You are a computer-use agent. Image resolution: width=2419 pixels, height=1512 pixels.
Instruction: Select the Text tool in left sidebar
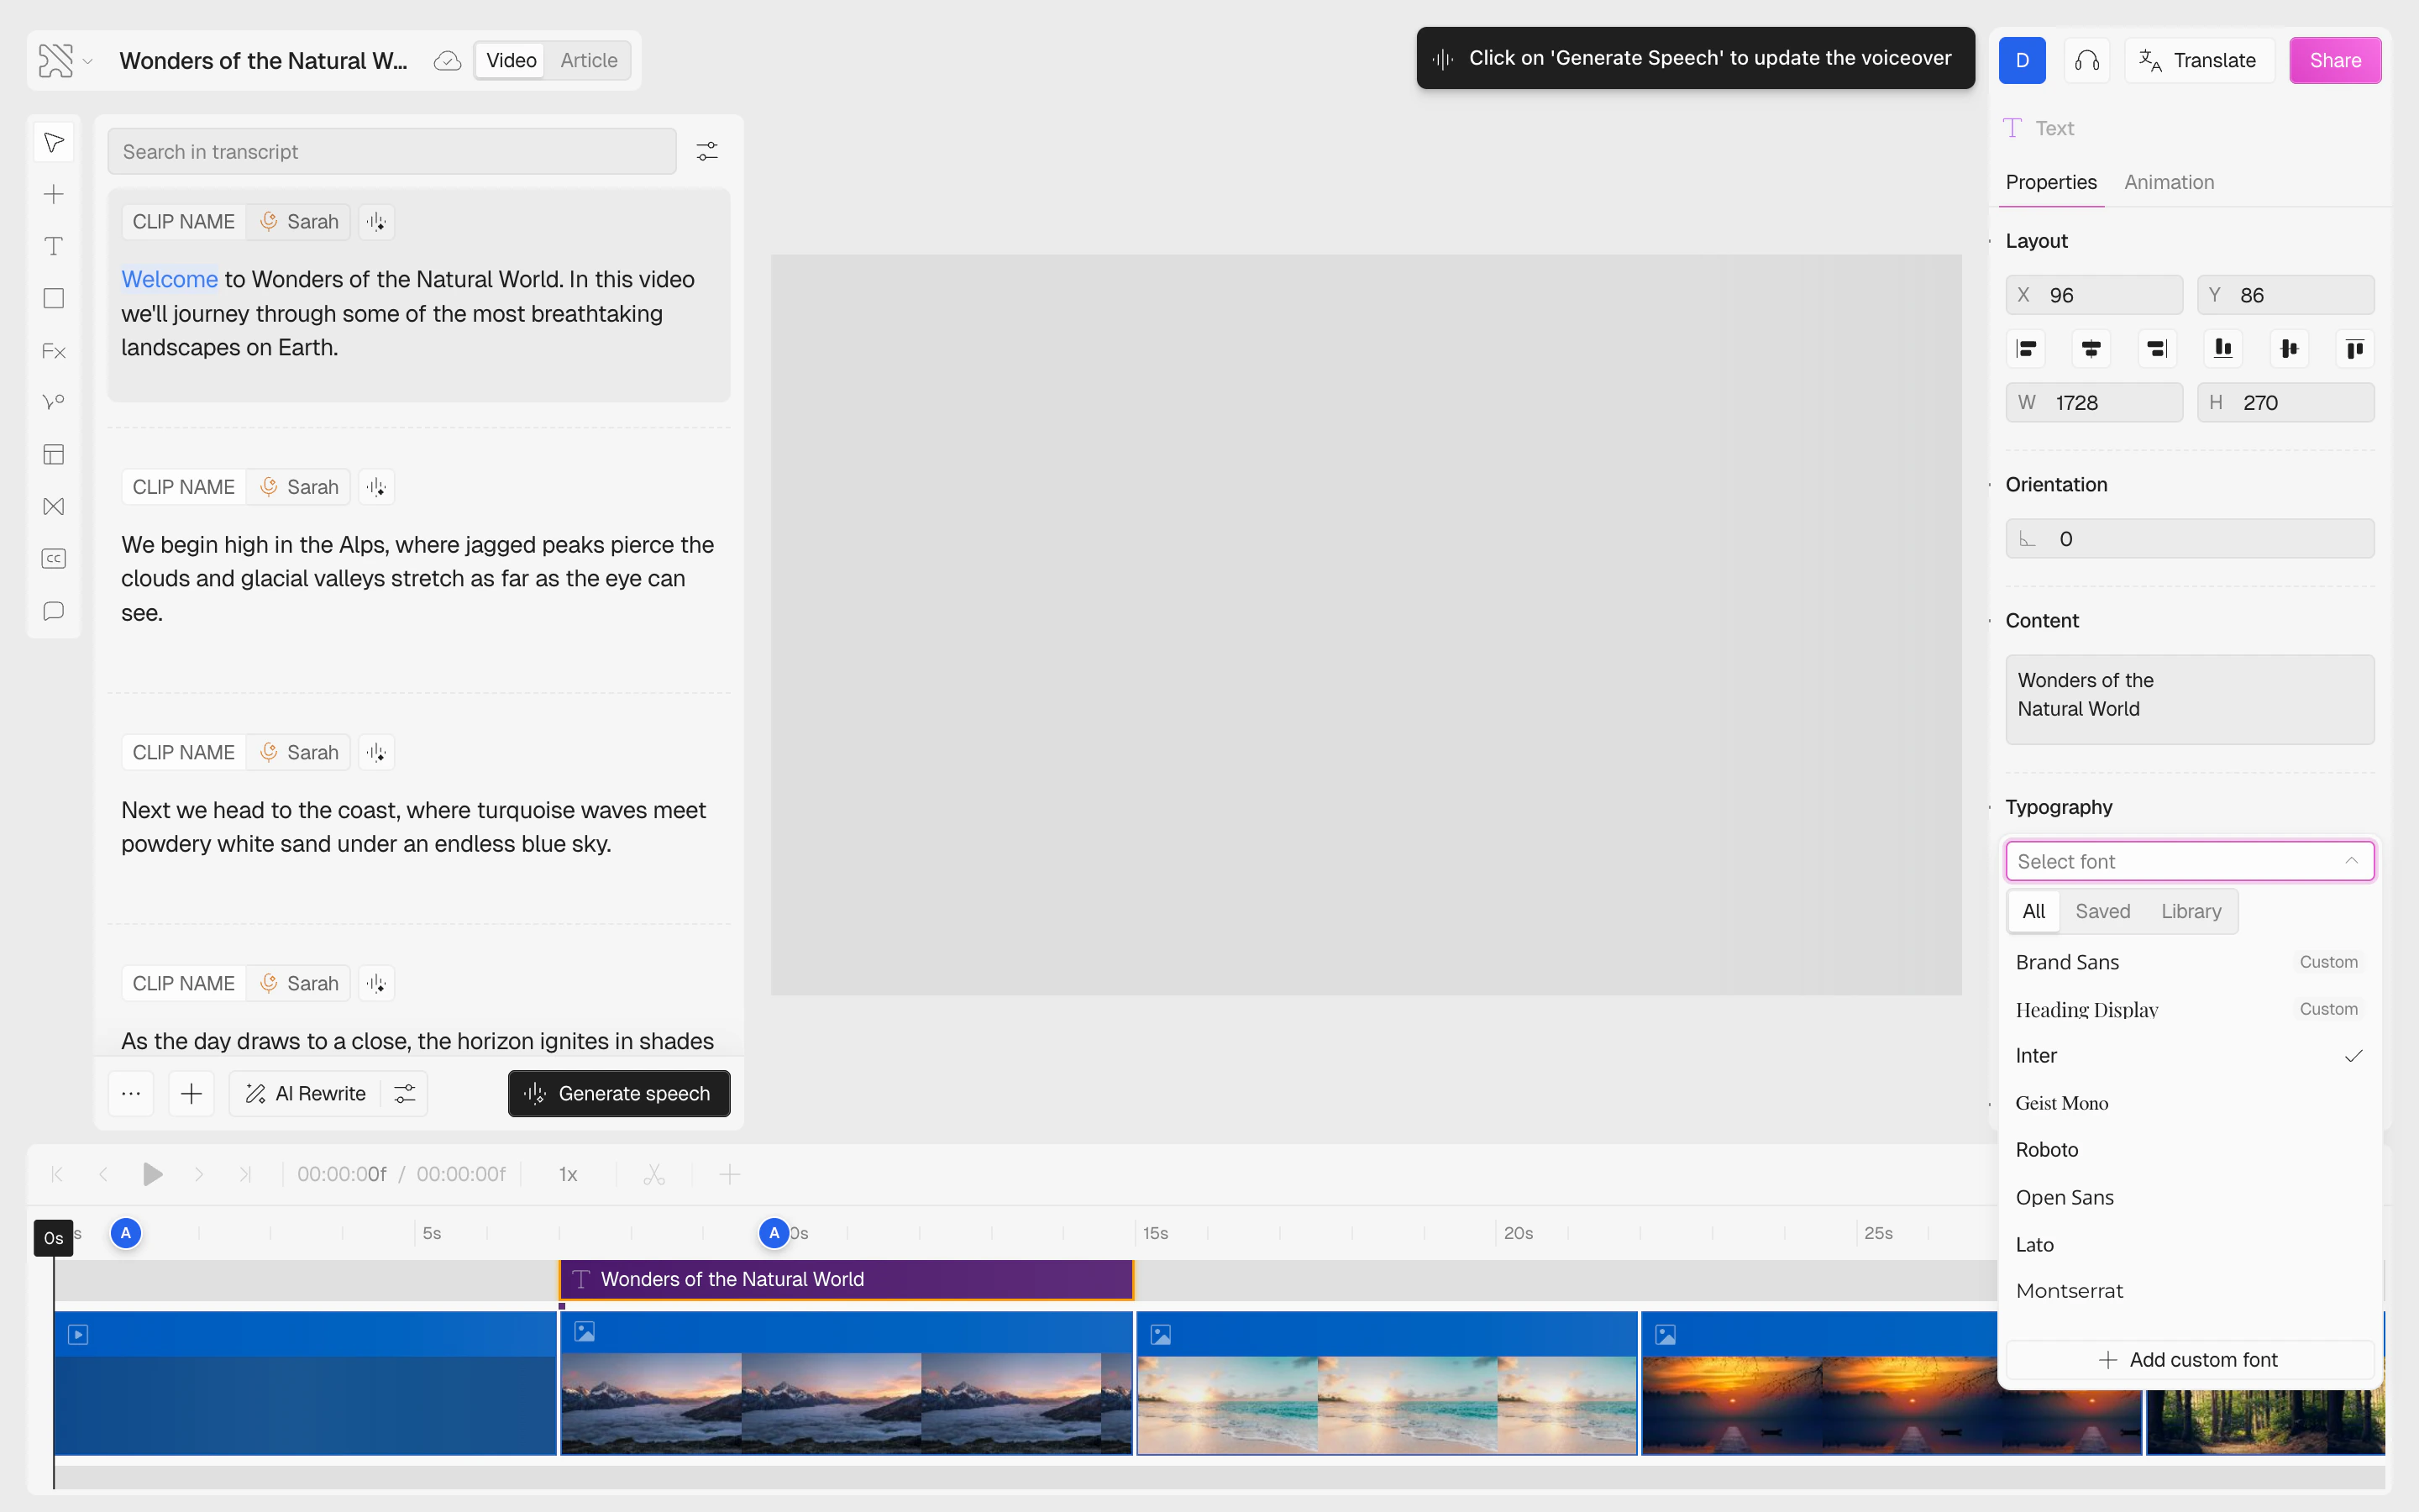pyautogui.click(x=54, y=246)
